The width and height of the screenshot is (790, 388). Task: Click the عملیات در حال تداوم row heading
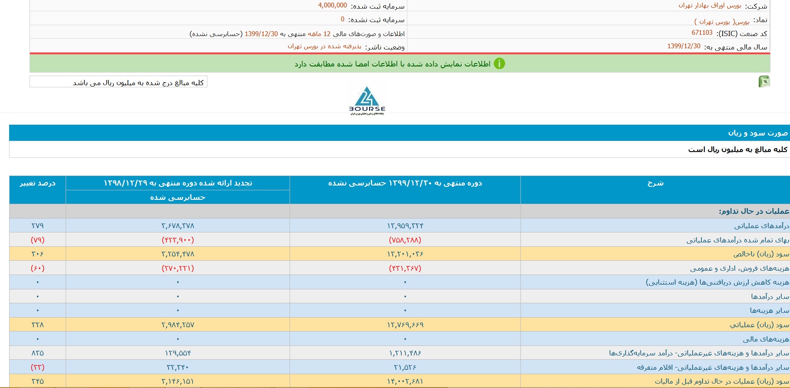[x=754, y=211]
